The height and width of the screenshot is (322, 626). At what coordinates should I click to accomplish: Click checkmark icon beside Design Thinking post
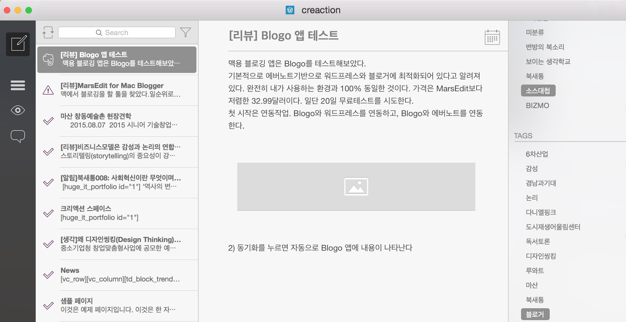(x=48, y=244)
